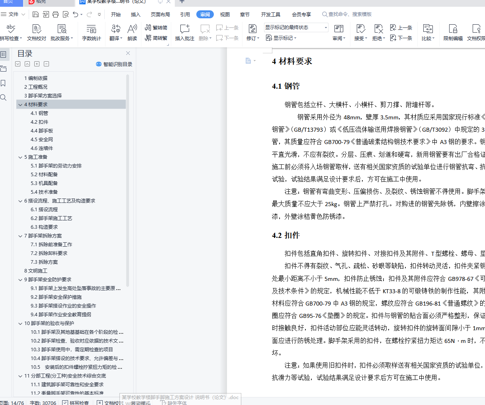Click 插入批注 to insert a comment

(x=185, y=33)
